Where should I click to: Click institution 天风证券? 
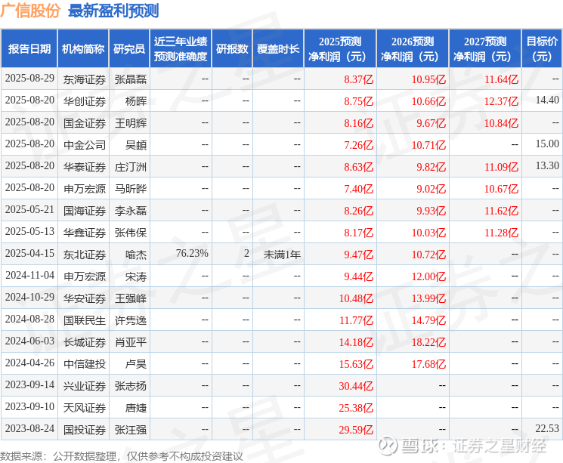(x=85, y=408)
